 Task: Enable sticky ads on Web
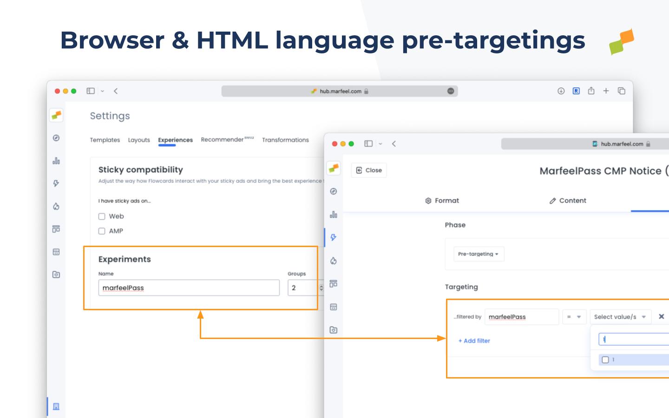tap(101, 216)
